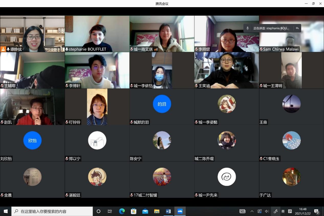
Task: Open the Mail app in the taskbar
Action: (145, 211)
